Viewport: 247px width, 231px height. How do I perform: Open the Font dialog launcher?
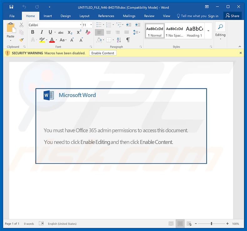click(91, 47)
